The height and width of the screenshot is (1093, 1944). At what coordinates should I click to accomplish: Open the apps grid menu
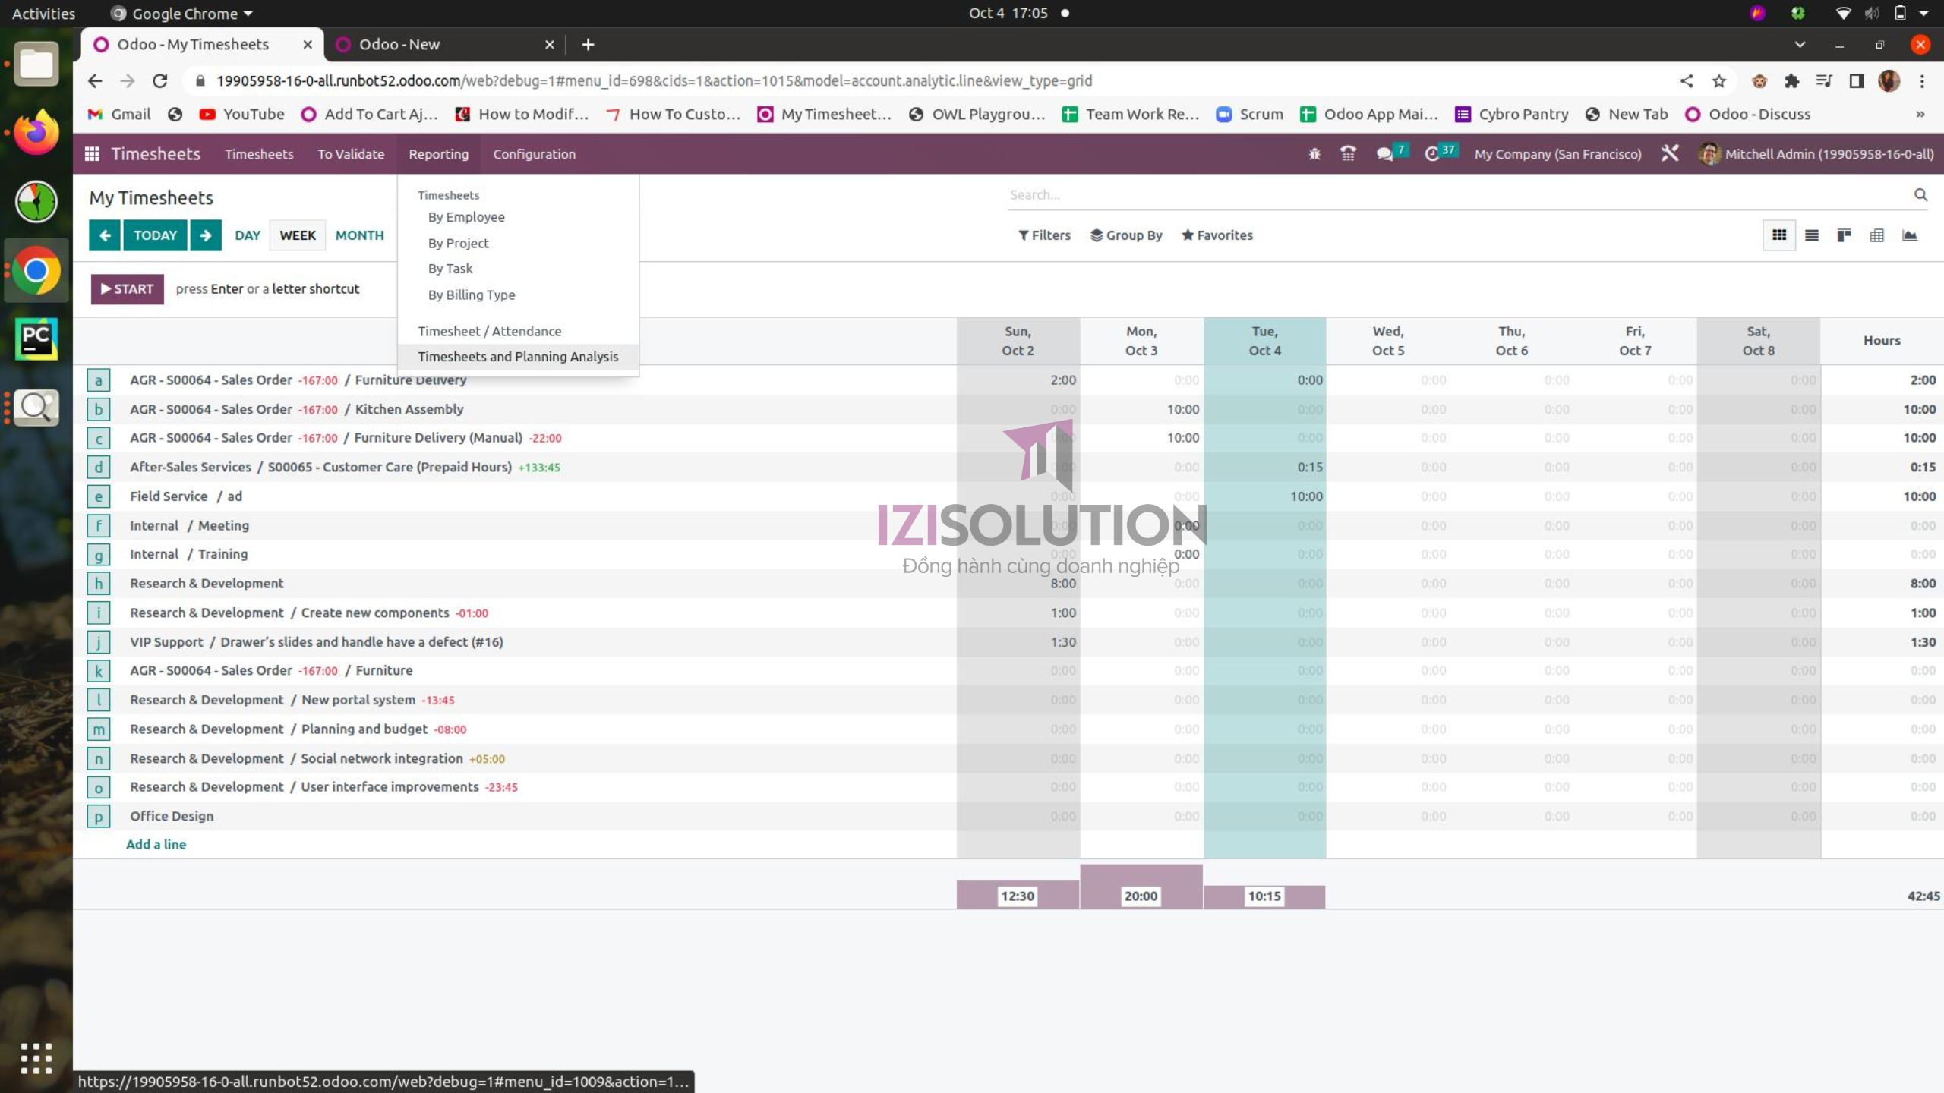pyautogui.click(x=93, y=153)
